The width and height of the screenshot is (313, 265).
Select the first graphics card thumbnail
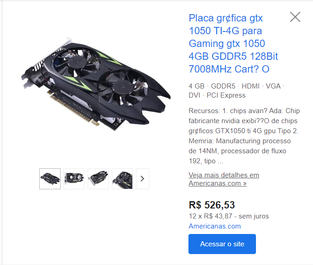[x=50, y=179]
